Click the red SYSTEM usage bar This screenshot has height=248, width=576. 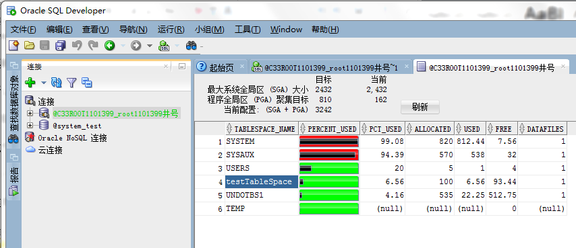click(x=329, y=142)
